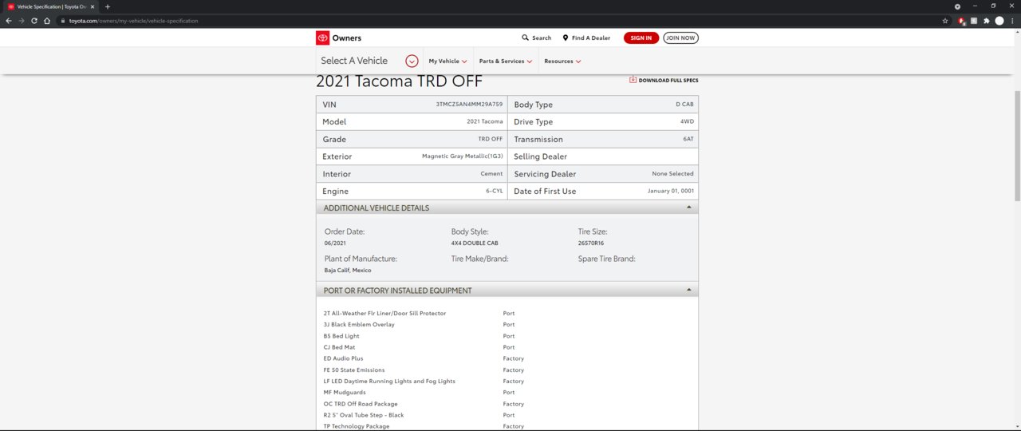The height and width of the screenshot is (431, 1021).
Task: Go back to the previous page
Action: point(9,20)
